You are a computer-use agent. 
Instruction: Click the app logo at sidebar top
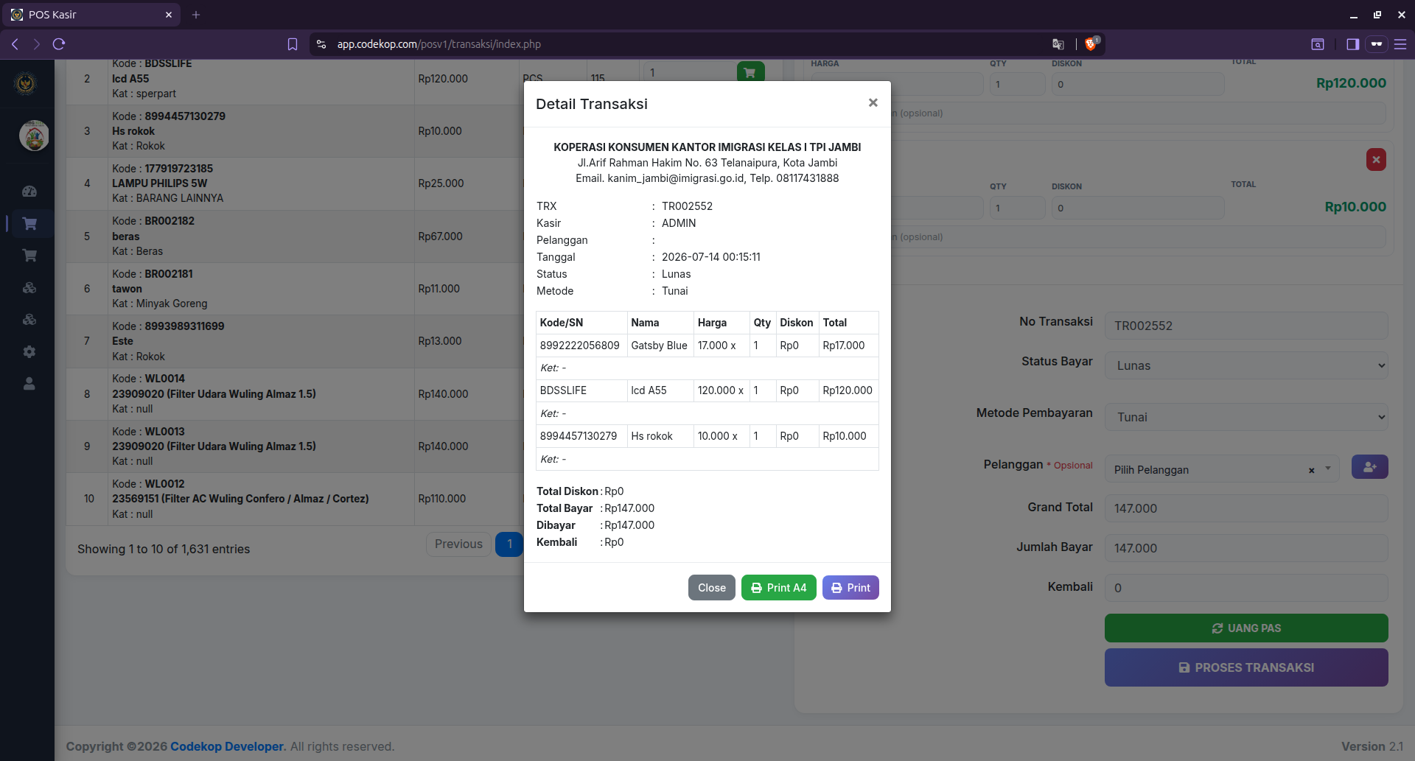(26, 83)
